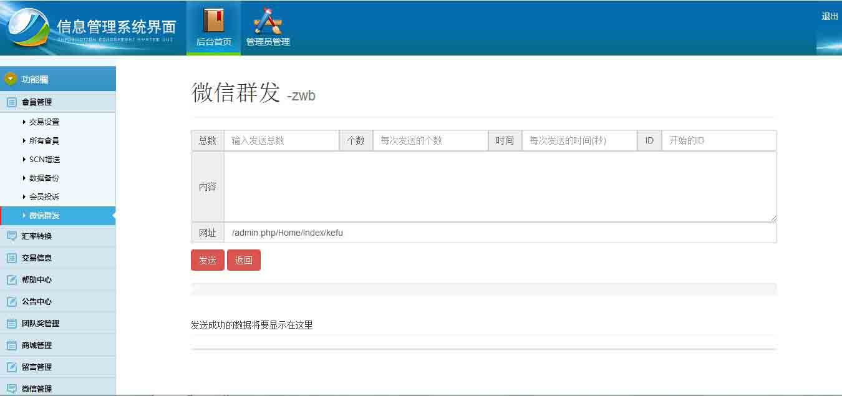The height and width of the screenshot is (396, 842).
Task: Click 退出 logout link
Action: [830, 17]
